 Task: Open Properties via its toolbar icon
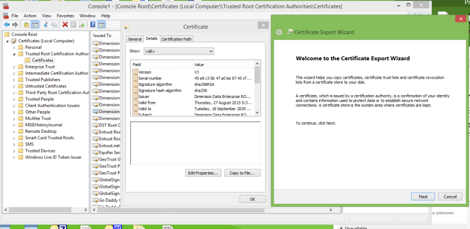pos(73,25)
